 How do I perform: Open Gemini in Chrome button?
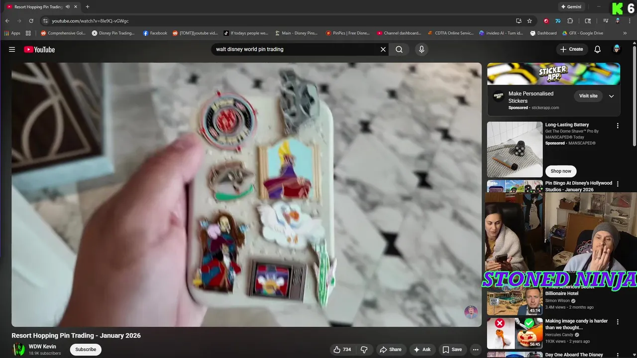coord(571,7)
